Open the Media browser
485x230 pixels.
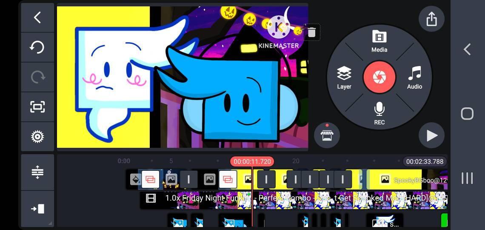[x=379, y=40]
